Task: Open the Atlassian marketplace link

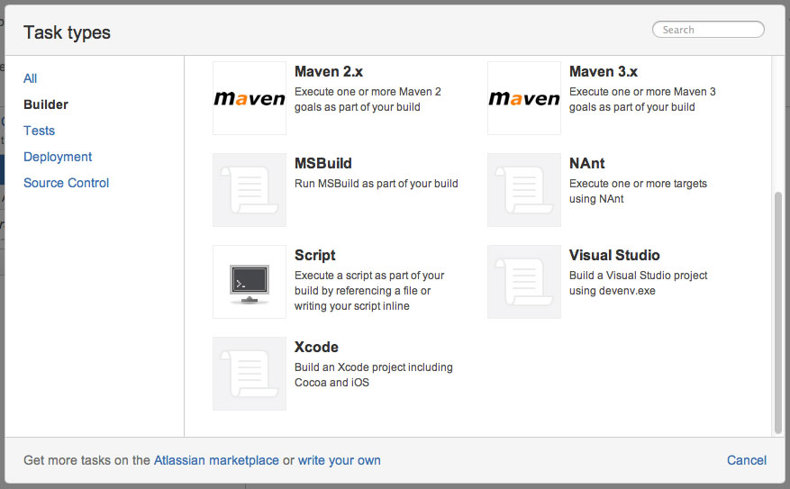Action: [216, 460]
